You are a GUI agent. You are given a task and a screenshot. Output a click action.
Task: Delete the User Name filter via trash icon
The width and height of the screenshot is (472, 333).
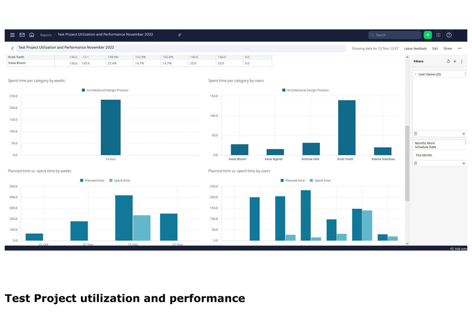tap(415, 134)
